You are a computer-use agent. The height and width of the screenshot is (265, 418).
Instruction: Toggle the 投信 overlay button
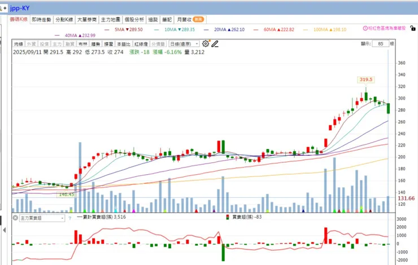[44, 44]
